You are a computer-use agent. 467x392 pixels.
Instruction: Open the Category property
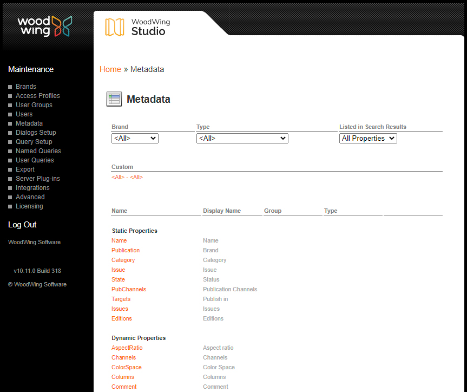(x=123, y=260)
